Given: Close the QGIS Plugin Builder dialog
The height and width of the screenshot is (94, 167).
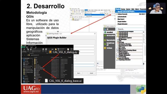Looking at the screenshot, I should (x=95, y=34).
